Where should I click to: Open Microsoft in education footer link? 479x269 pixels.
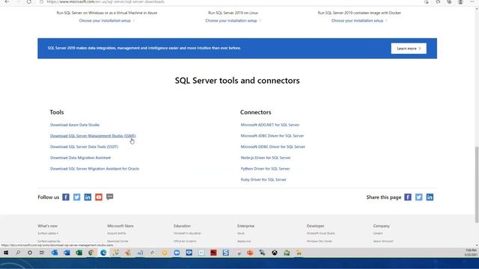187,233
